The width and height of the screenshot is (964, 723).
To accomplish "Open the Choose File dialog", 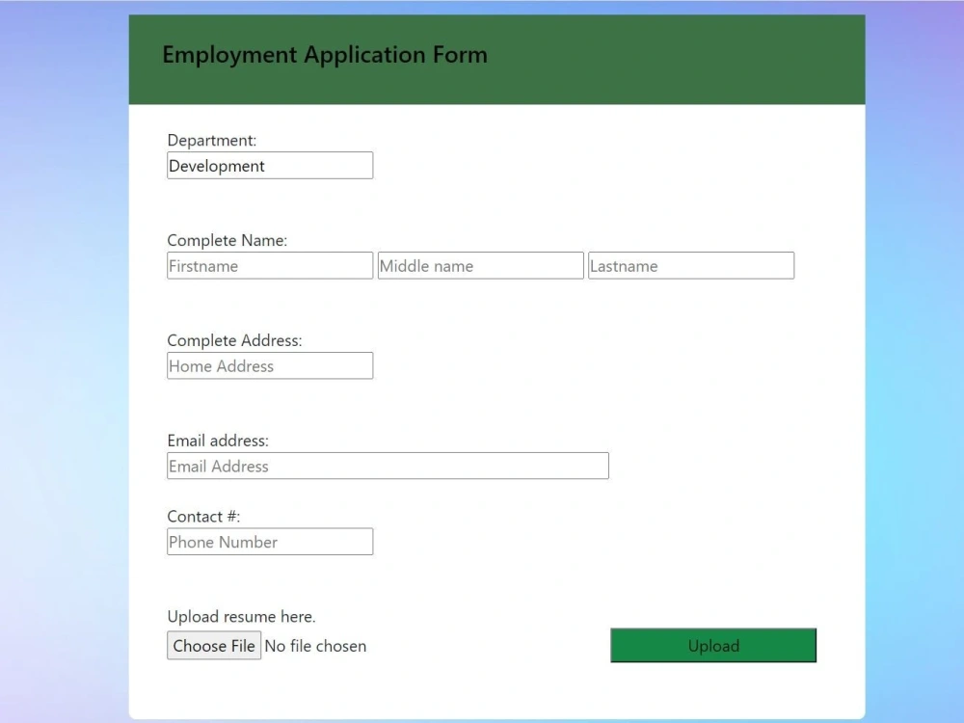I will tap(214, 646).
